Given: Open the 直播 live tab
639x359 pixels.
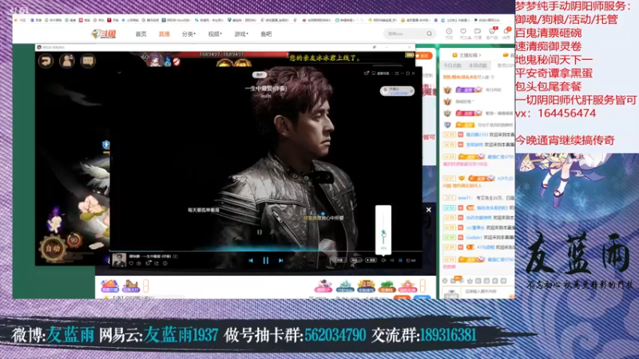Looking at the screenshot, I should click(x=165, y=34).
